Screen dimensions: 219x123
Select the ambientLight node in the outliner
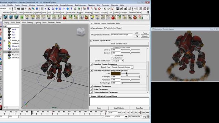[16, 43]
